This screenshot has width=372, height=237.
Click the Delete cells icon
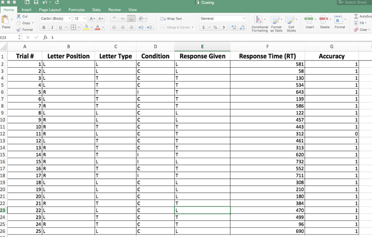pyautogui.click(x=324, y=19)
